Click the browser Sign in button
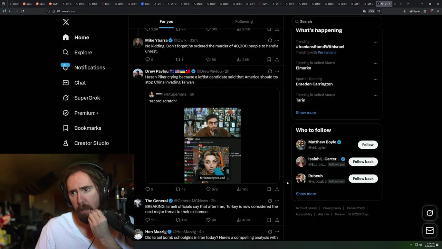This screenshot has width=442, height=249. pyautogui.click(x=415, y=11)
